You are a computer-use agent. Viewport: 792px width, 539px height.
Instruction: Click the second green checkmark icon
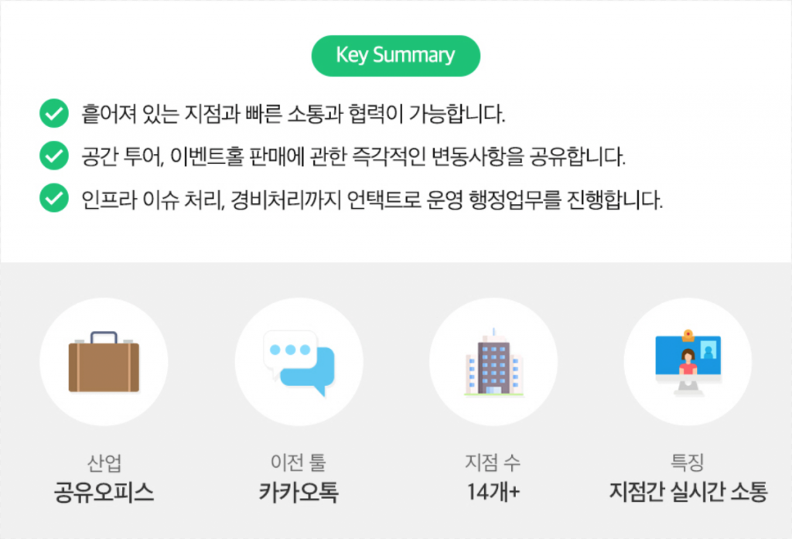pyautogui.click(x=53, y=157)
